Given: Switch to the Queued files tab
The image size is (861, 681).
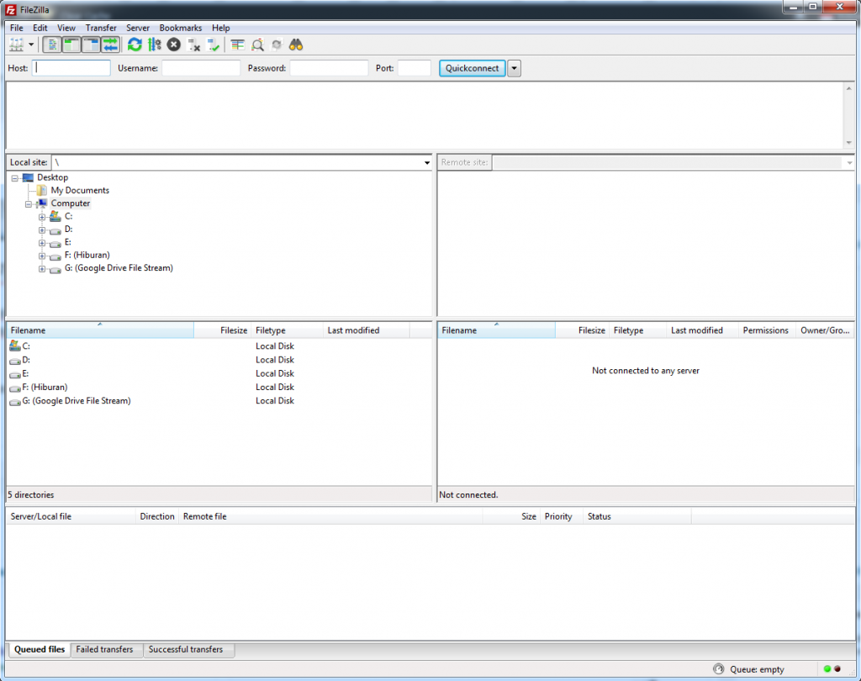Looking at the screenshot, I should [x=40, y=649].
